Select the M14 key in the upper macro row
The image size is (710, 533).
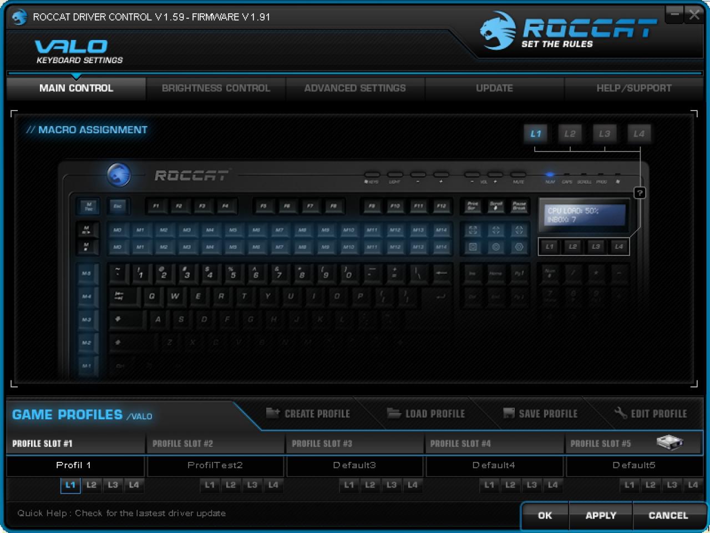click(441, 230)
